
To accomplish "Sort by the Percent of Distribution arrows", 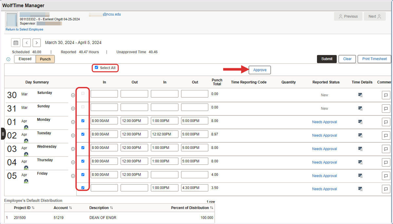I will pyautogui.click(x=212, y=208).
